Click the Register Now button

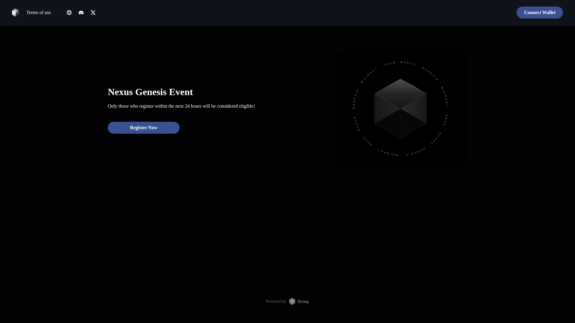click(144, 128)
